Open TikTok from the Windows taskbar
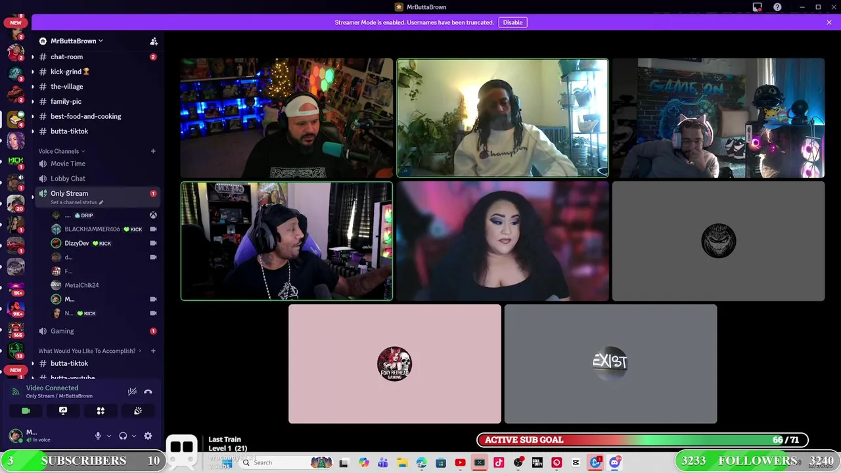 click(x=499, y=462)
